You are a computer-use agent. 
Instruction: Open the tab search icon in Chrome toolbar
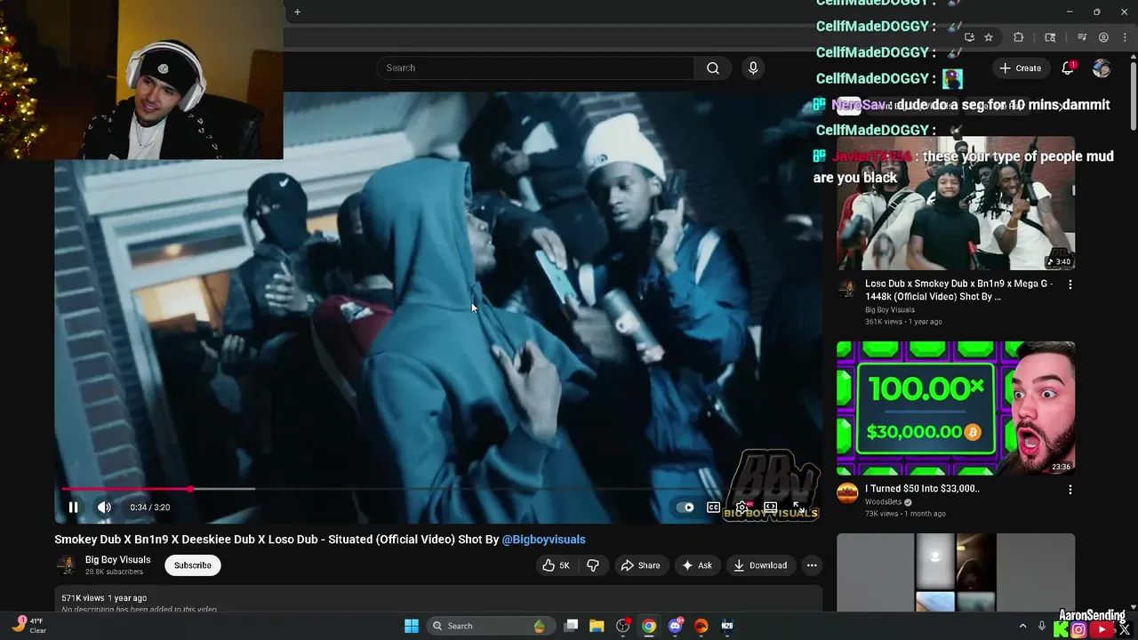tap(1050, 37)
